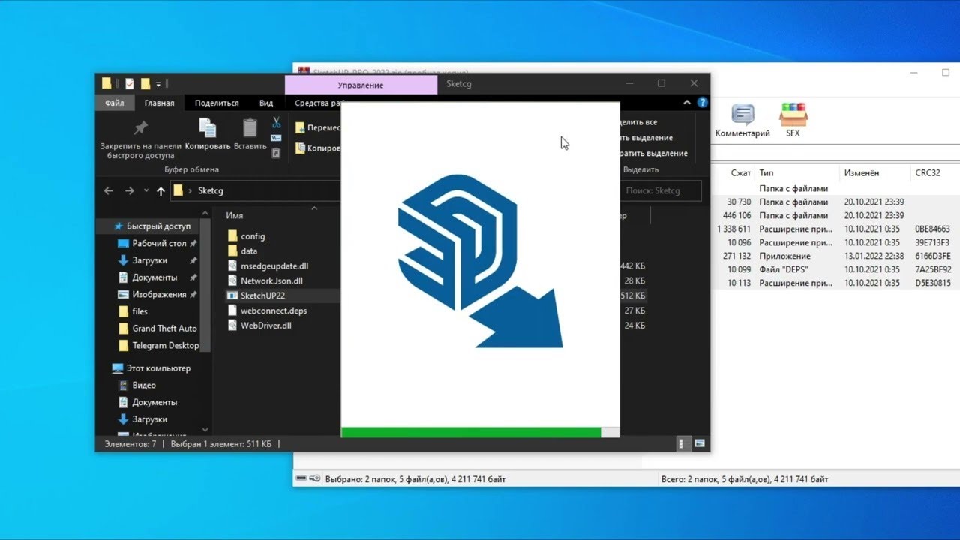Image resolution: width=960 pixels, height=540 pixels.
Task: Switch to the large icons view in the status bar
Action: 700,443
